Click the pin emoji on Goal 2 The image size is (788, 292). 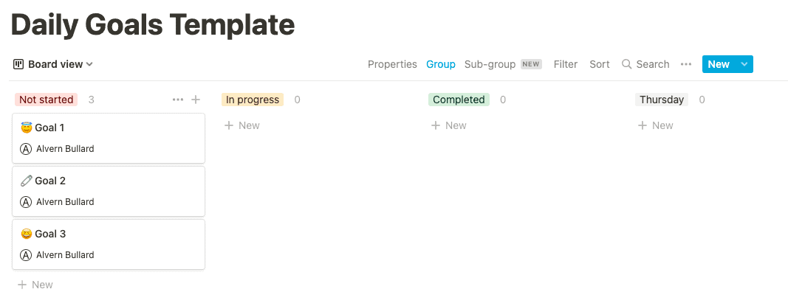point(26,181)
